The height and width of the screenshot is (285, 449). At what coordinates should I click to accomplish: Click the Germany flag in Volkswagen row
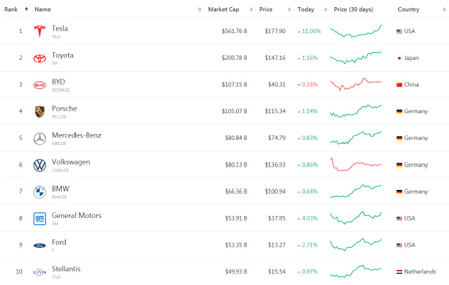(x=399, y=165)
